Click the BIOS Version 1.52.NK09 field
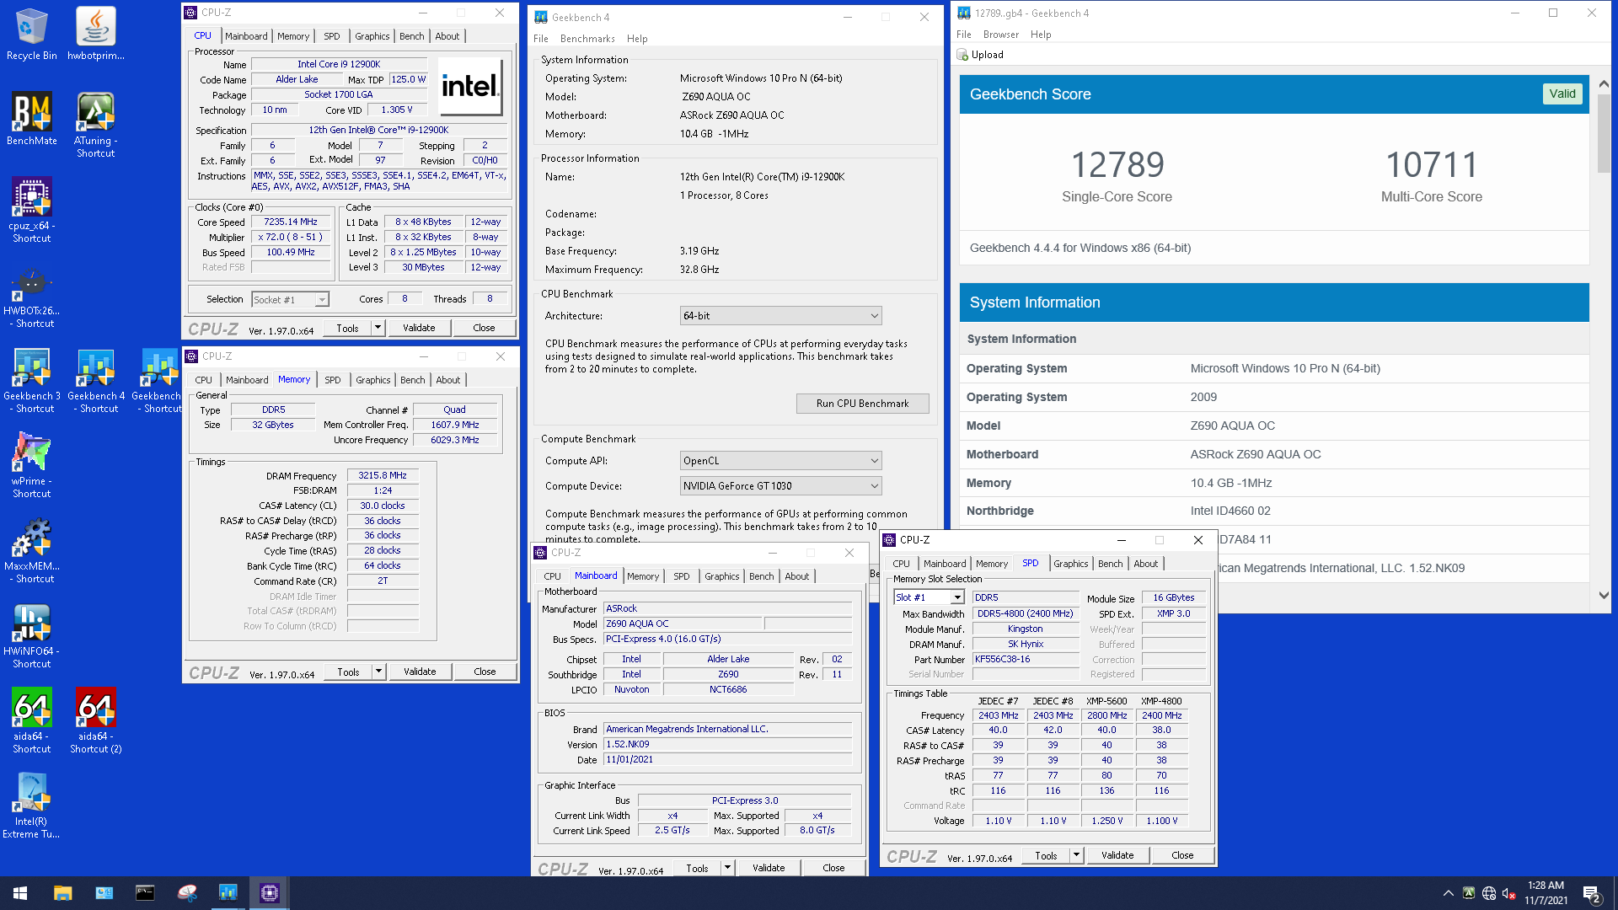The image size is (1618, 910). tap(728, 744)
